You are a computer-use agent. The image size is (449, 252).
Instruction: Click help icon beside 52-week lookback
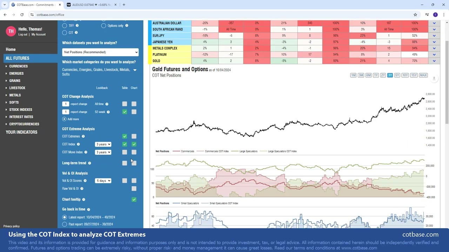point(108,112)
